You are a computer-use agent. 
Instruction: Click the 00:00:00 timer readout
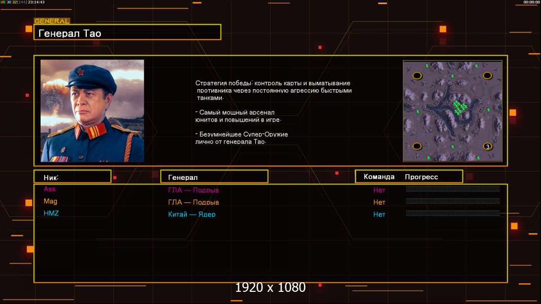click(531, 2)
